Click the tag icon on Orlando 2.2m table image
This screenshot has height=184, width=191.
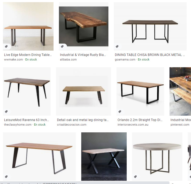click(120, 112)
